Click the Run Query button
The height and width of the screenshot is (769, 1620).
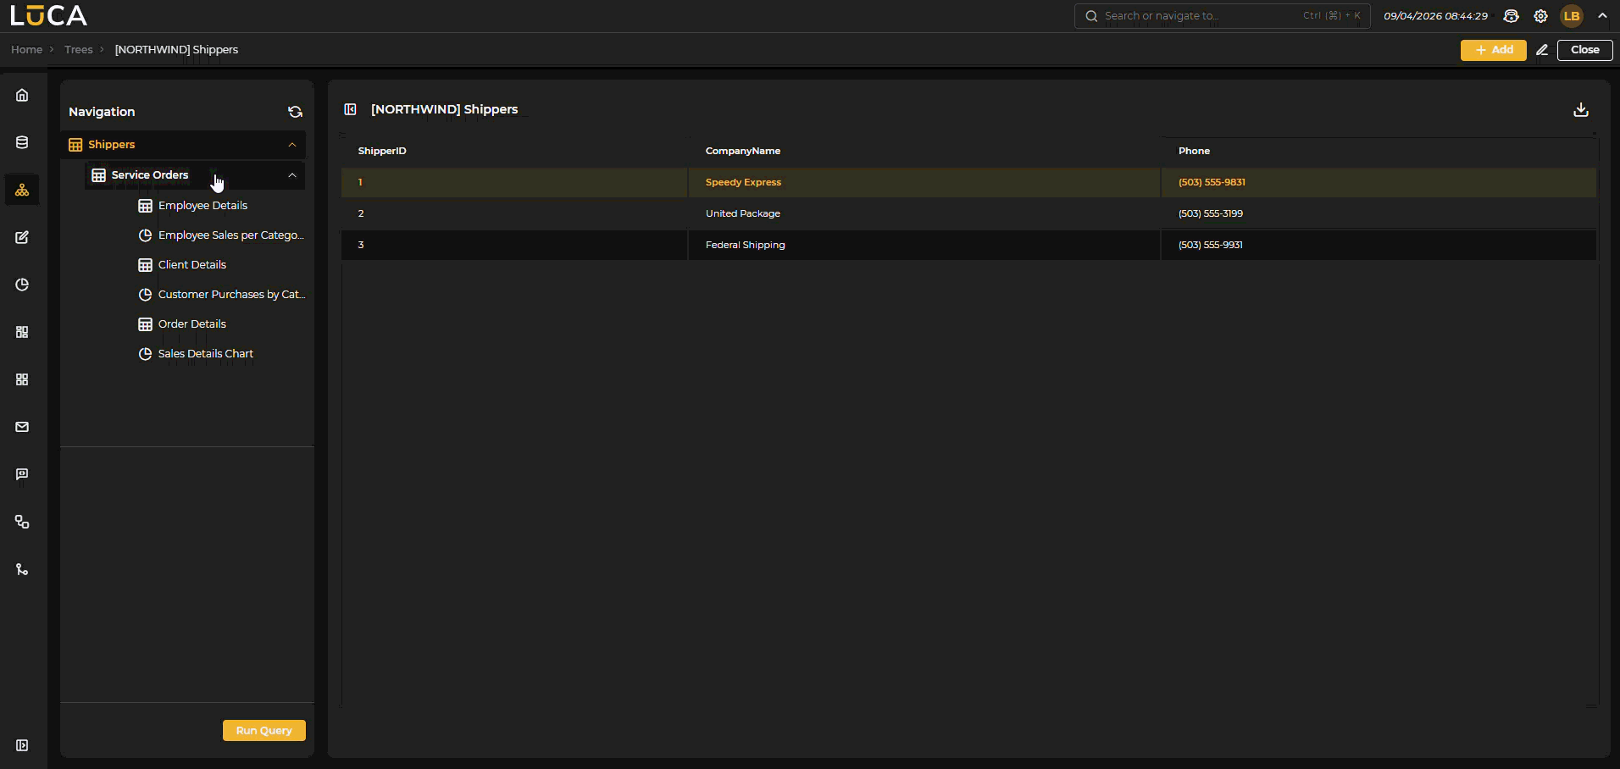(264, 731)
